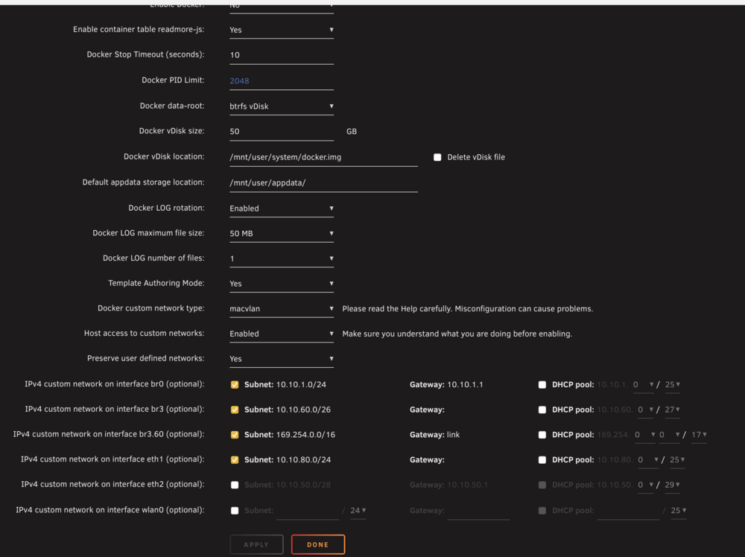
Task: Open Host access to custom networks dropdown
Action: tap(282, 334)
